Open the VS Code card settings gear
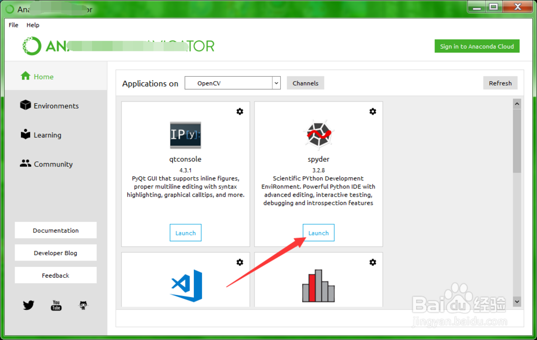The width and height of the screenshot is (537, 340). [x=240, y=262]
